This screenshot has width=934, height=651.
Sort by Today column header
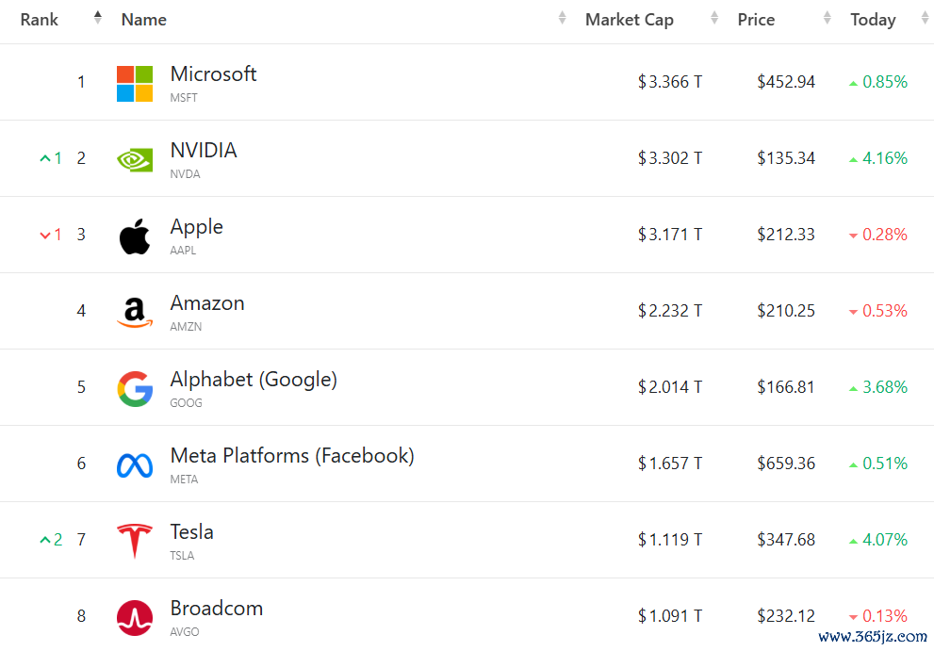point(873,20)
